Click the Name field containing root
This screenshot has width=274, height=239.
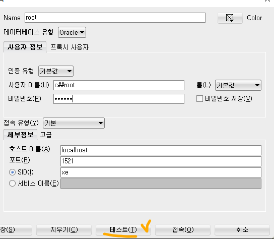(x=115, y=18)
